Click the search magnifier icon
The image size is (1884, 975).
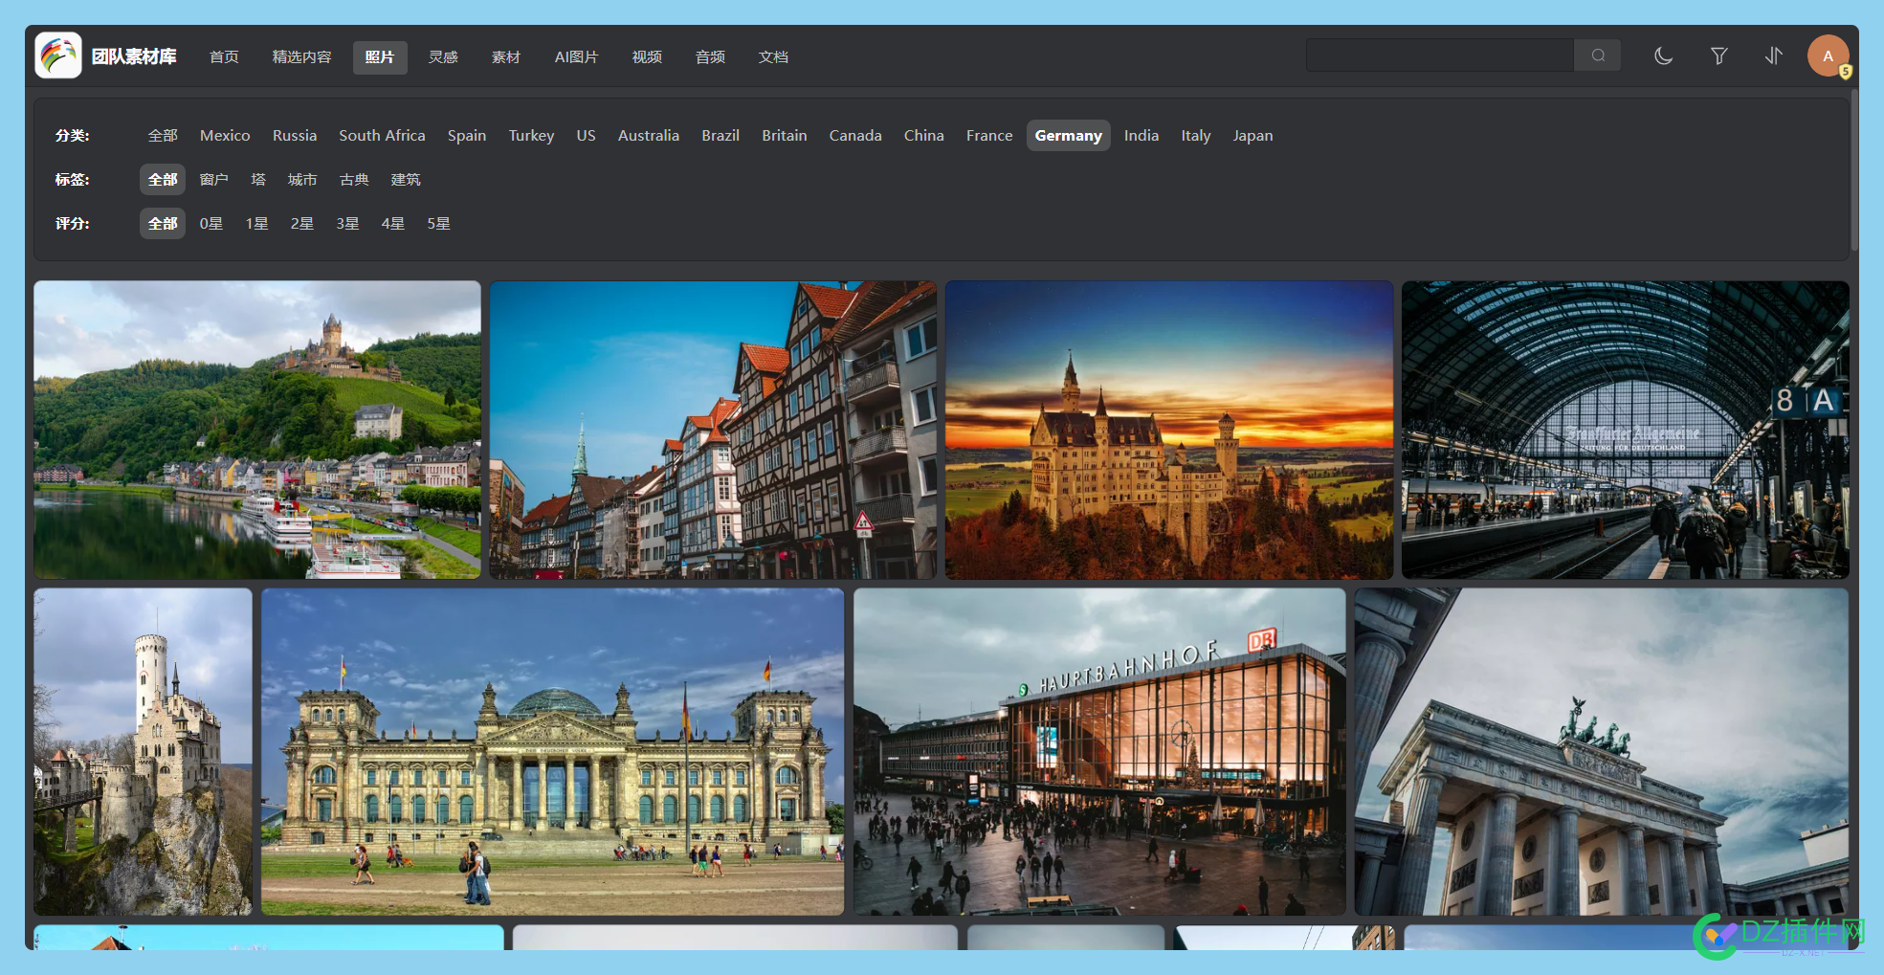[1597, 55]
